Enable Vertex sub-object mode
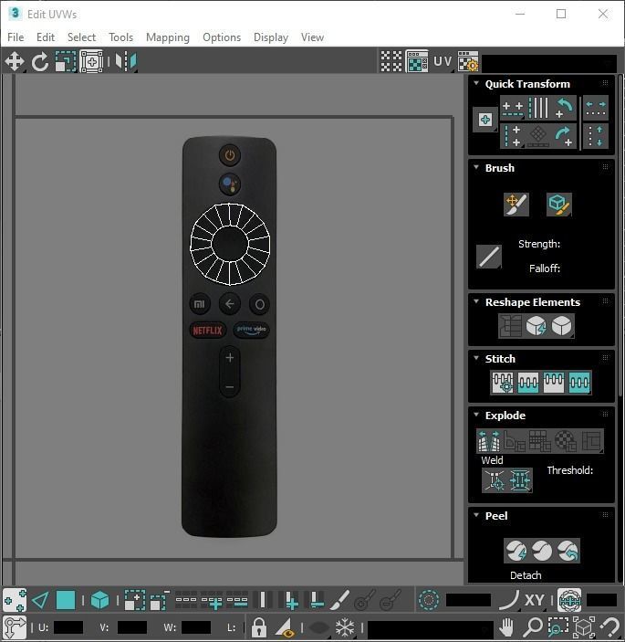 [x=15, y=601]
